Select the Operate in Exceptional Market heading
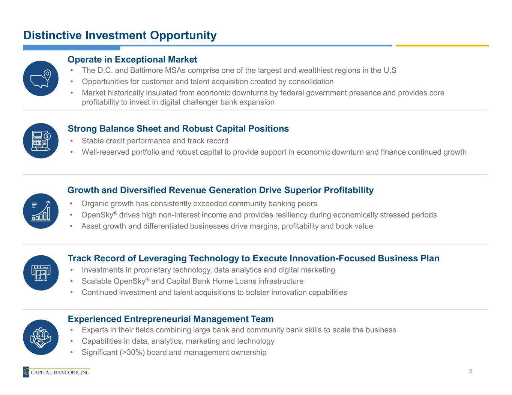This screenshot has width=512, height=395. click(x=132, y=60)
